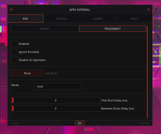Screen dimensions: 161x134
Task: Click the diamond icon left of the title
Action: [11, 10]
